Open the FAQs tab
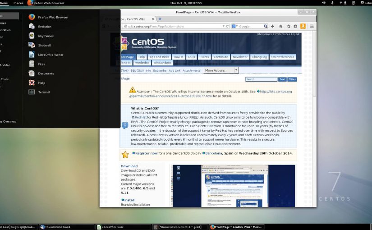Image resolution: width=372 pixels, height=230 pixels. (192, 57)
